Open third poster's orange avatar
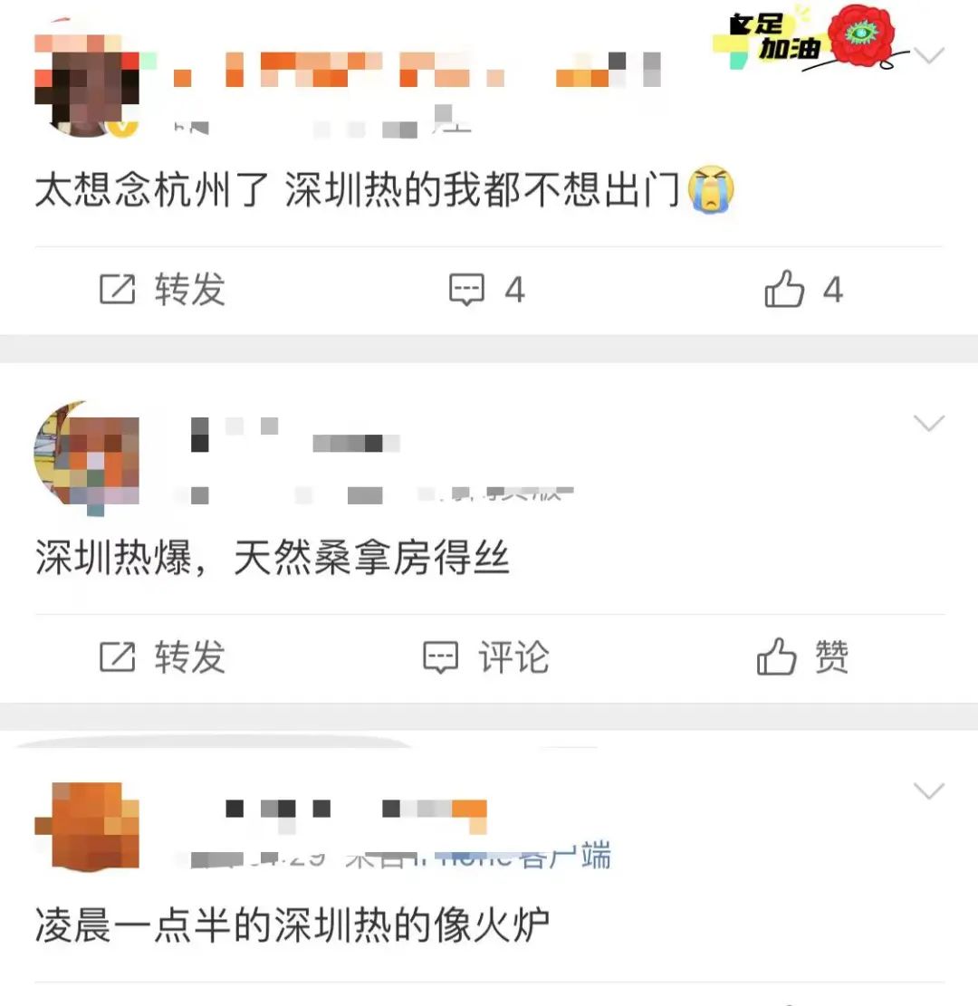978x1006 pixels. [x=87, y=827]
